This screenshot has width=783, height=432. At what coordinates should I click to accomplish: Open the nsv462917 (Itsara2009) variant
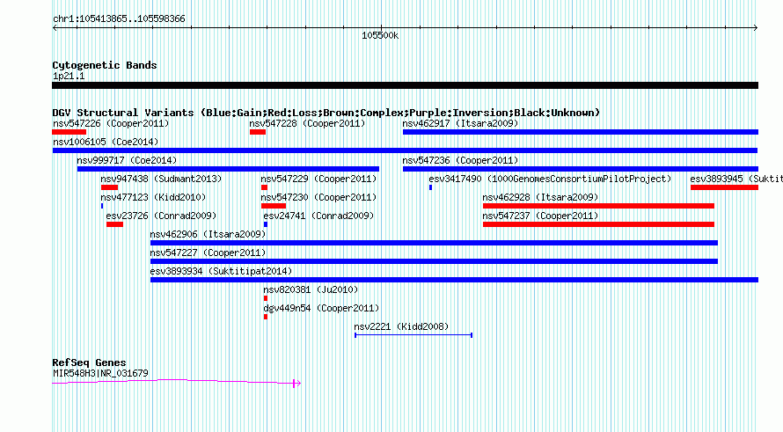click(x=460, y=123)
